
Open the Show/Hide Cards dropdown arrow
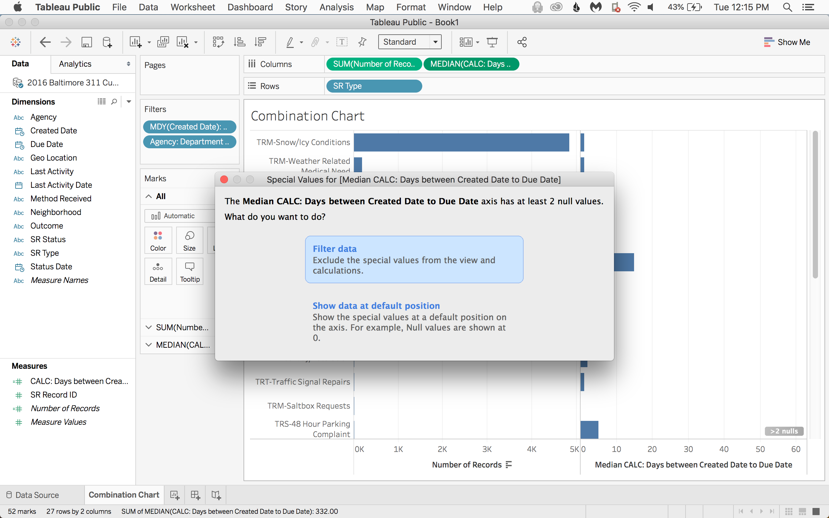[x=478, y=42]
